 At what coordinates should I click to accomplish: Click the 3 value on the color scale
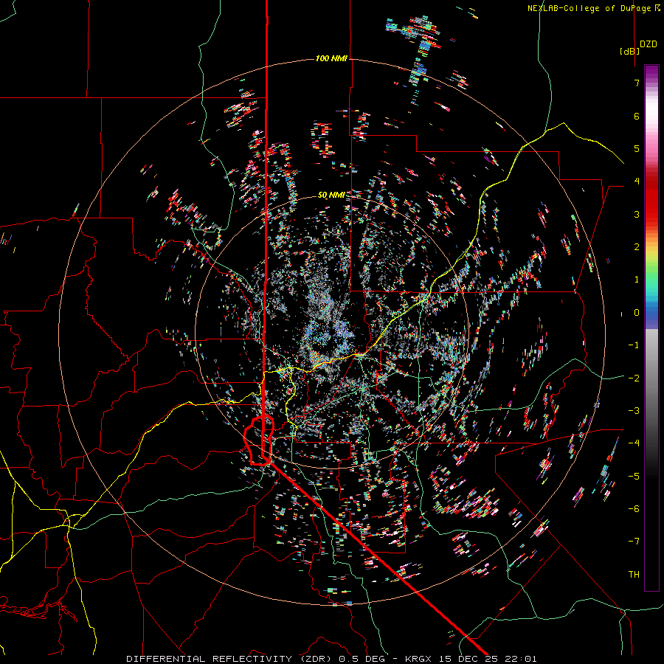point(637,214)
